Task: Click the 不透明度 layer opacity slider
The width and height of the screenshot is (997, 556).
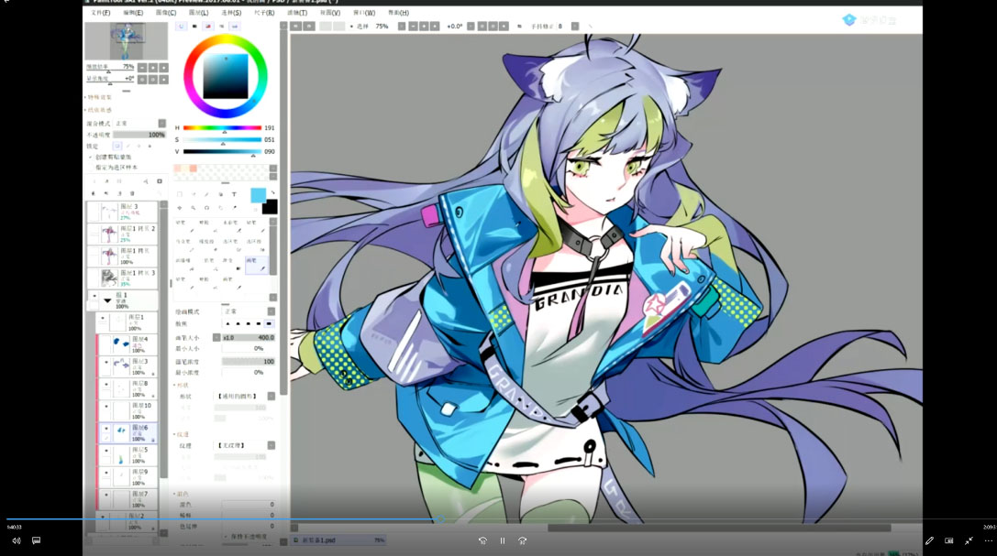Action: [x=139, y=136]
